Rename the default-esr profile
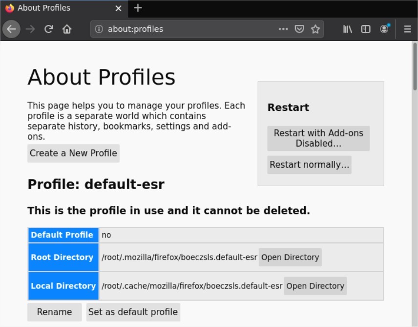The width and height of the screenshot is (418, 327). pyautogui.click(x=54, y=312)
